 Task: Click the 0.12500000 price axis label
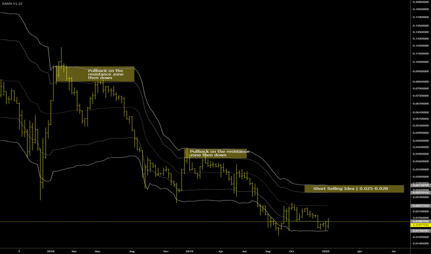coord(420,46)
